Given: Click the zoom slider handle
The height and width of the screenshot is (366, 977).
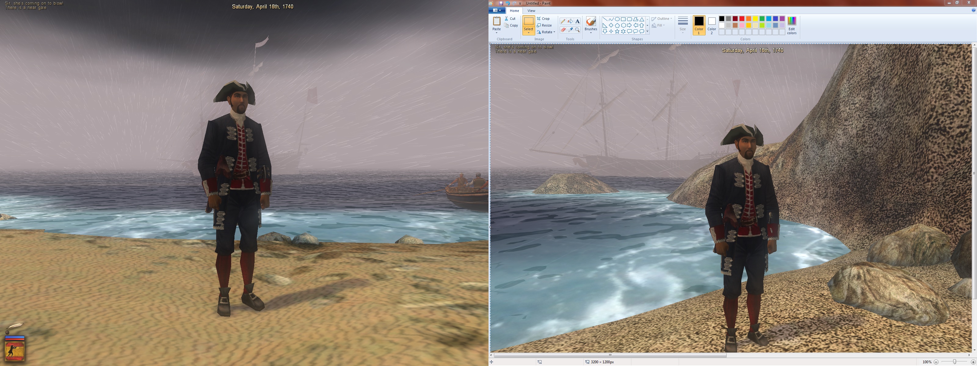Looking at the screenshot, I should (955, 362).
